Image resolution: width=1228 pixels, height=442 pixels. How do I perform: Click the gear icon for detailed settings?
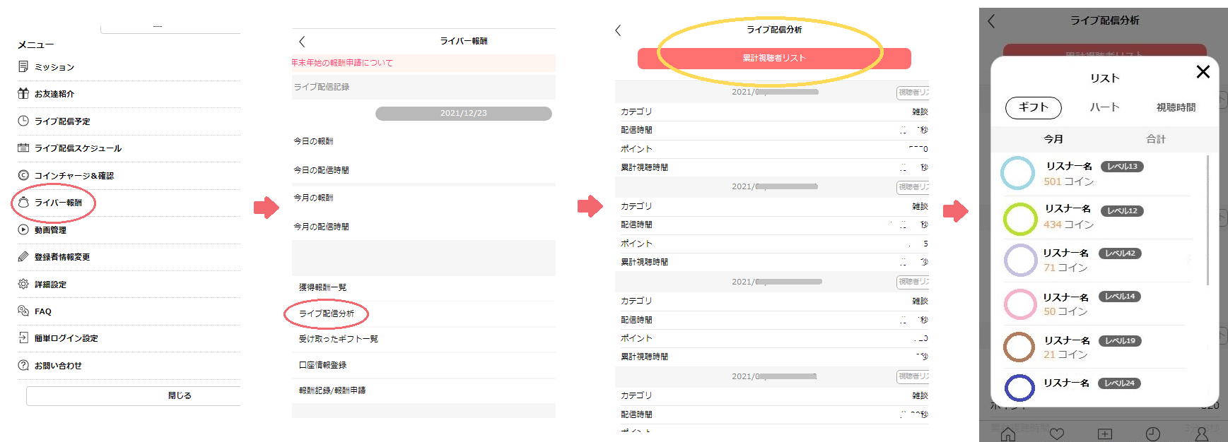click(x=23, y=284)
